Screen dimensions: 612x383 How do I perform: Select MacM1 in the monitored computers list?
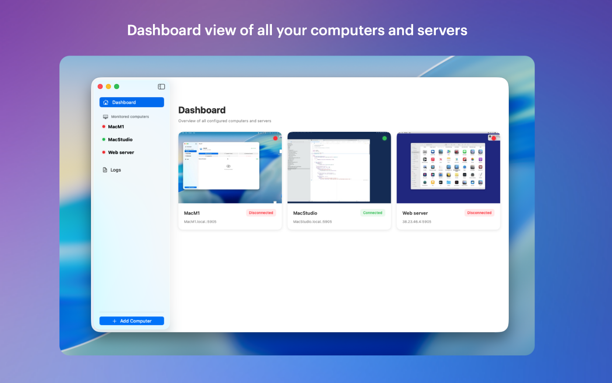(116, 127)
